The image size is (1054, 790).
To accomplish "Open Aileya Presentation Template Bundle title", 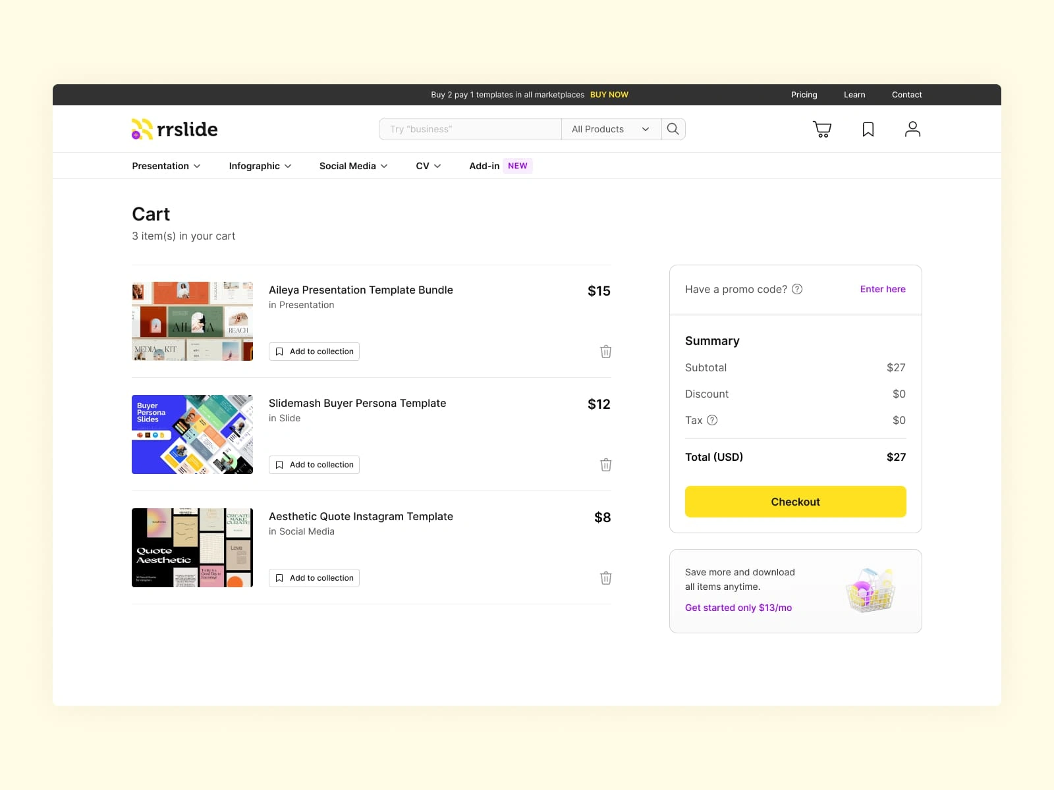I will click(x=361, y=290).
